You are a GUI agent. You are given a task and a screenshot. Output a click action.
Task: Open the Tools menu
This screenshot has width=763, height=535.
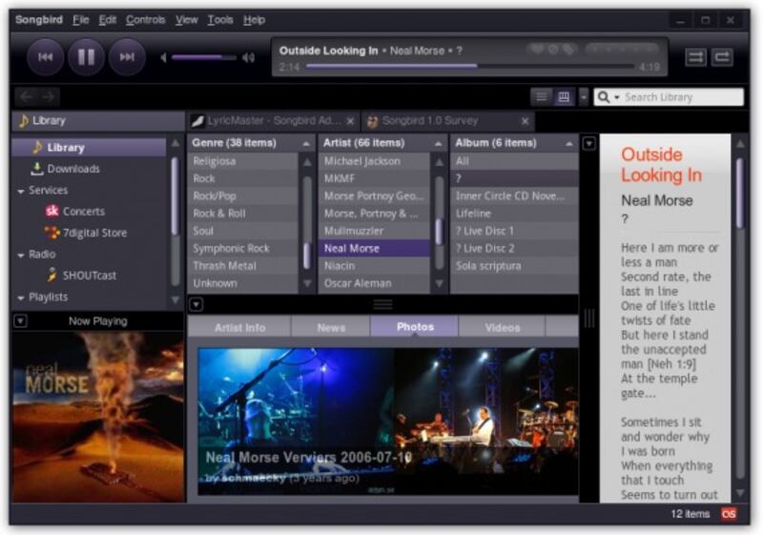click(x=219, y=20)
